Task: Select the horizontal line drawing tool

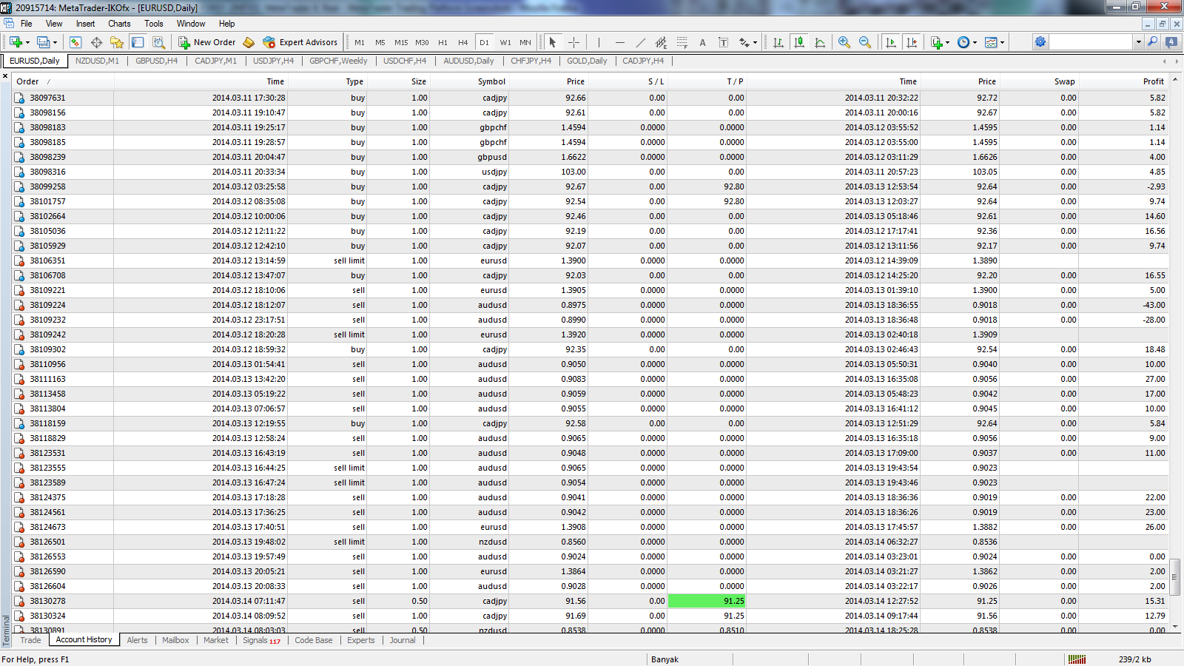Action: click(x=620, y=42)
